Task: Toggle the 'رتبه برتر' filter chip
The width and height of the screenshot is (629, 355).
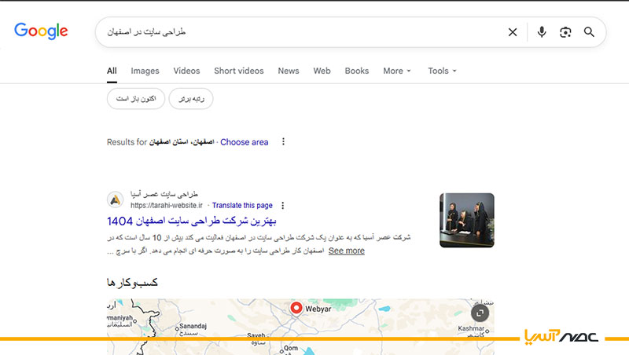Action: [x=191, y=99]
